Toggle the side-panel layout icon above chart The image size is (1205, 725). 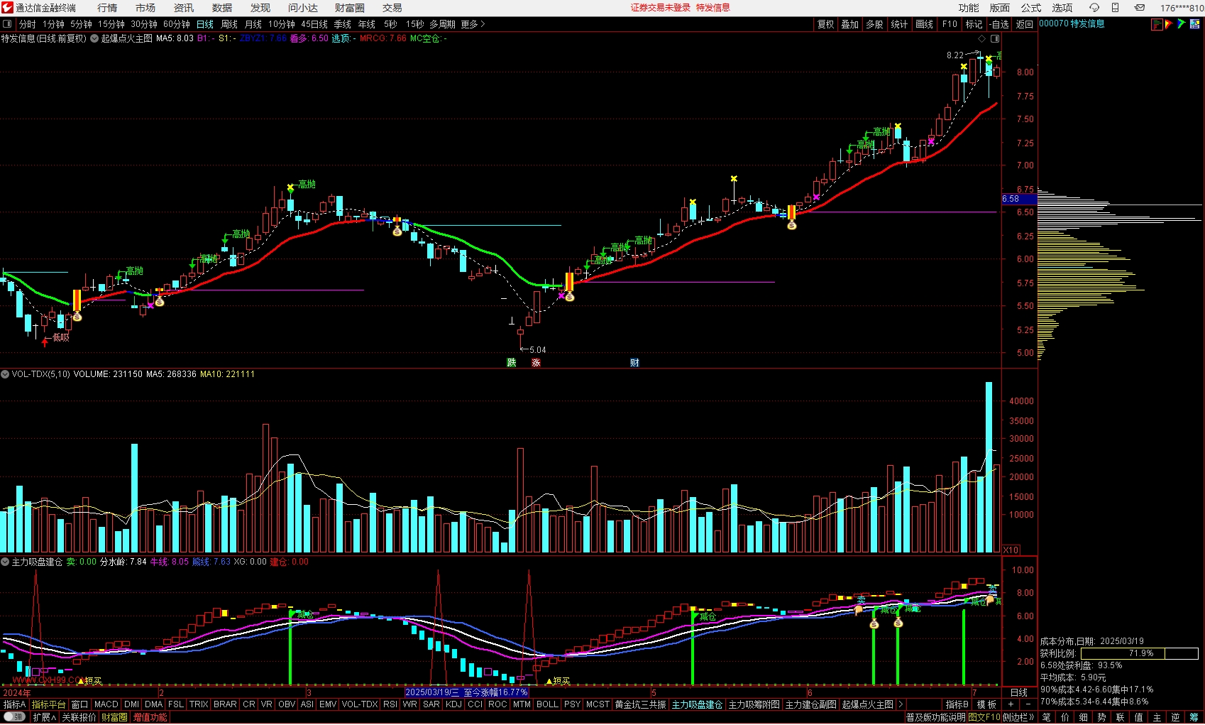pyautogui.click(x=995, y=38)
